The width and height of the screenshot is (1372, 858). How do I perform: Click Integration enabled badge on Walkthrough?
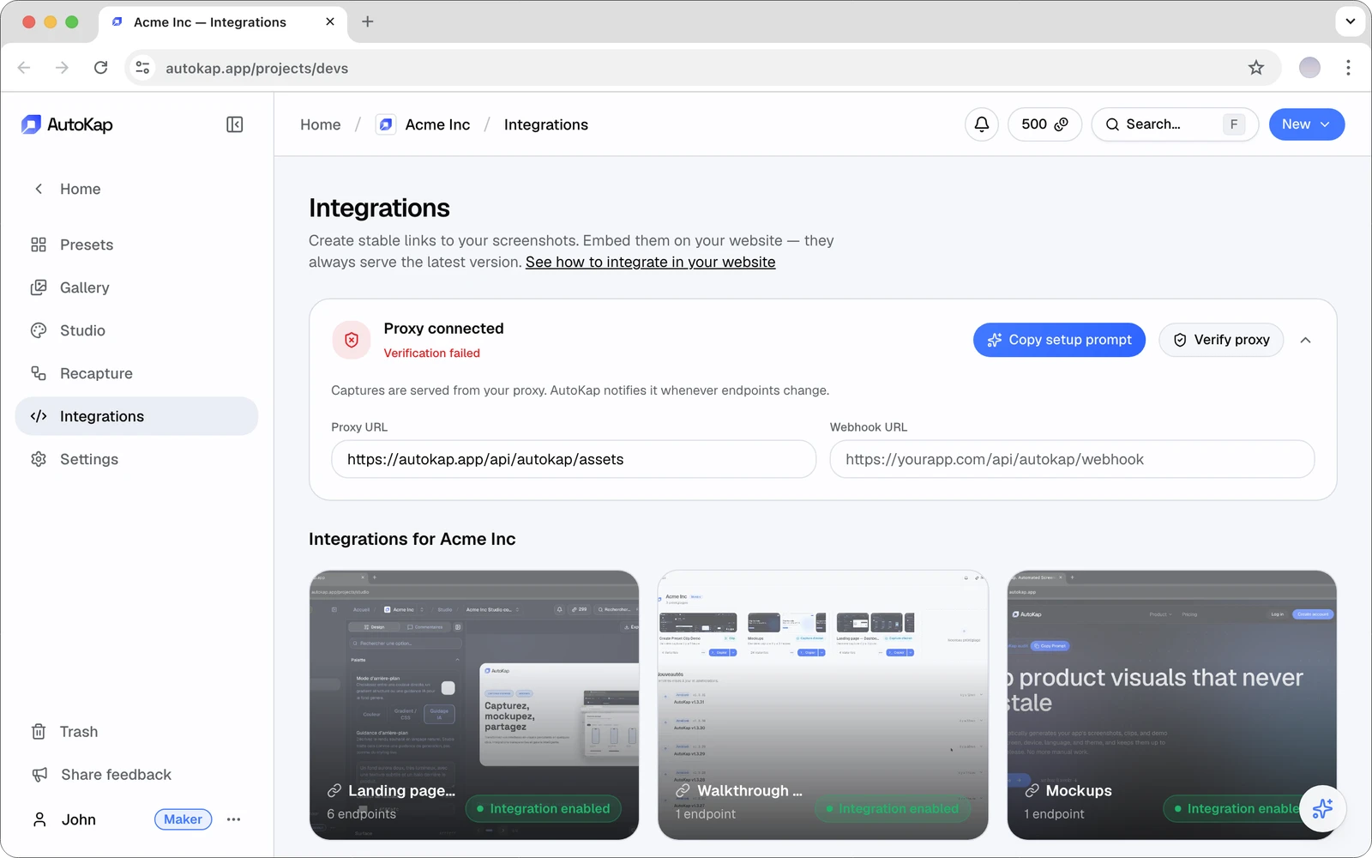tap(892, 808)
